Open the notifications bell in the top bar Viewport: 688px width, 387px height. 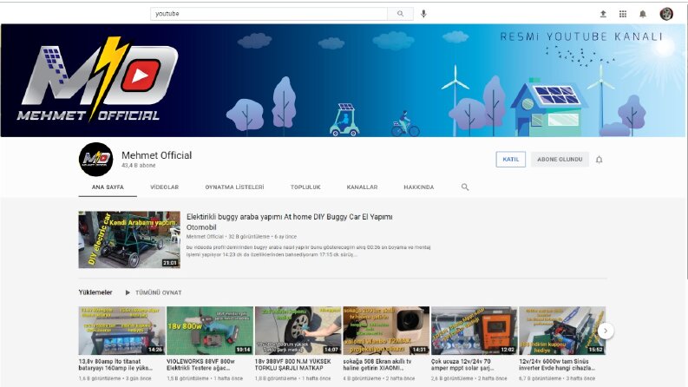642,14
